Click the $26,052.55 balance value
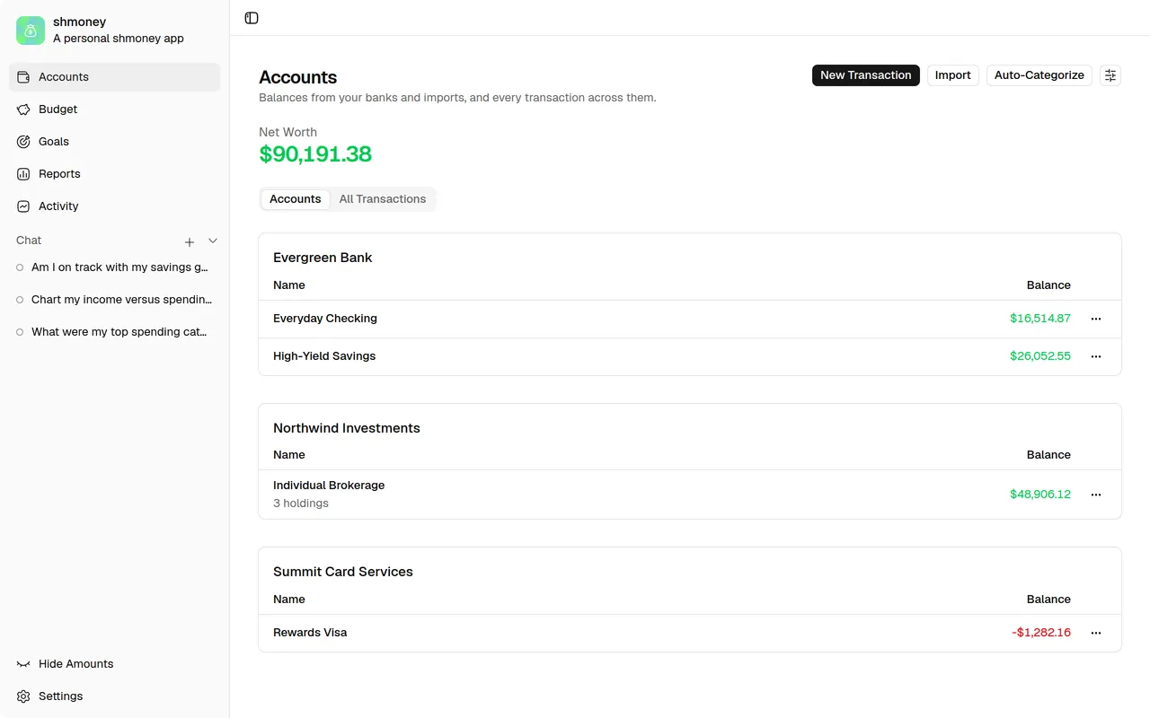Viewport: 1150px width, 718px height. coord(1040,356)
